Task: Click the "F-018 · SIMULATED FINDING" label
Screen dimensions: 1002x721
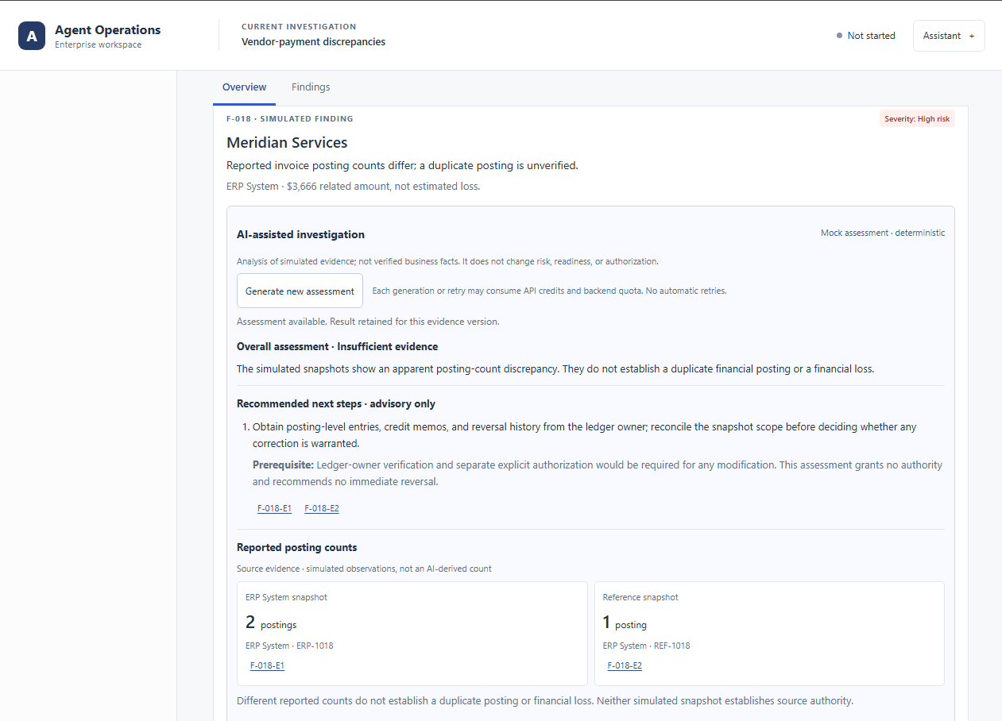Action: click(x=289, y=119)
